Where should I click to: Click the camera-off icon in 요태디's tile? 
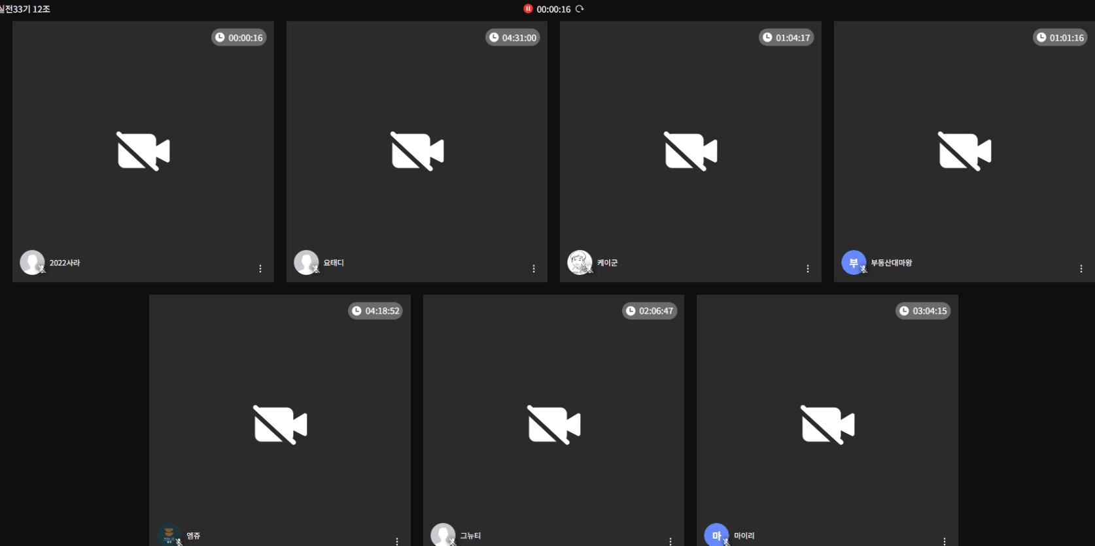click(x=417, y=152)
